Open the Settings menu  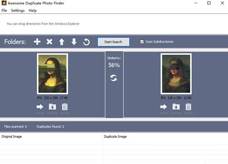pos(18,10)
